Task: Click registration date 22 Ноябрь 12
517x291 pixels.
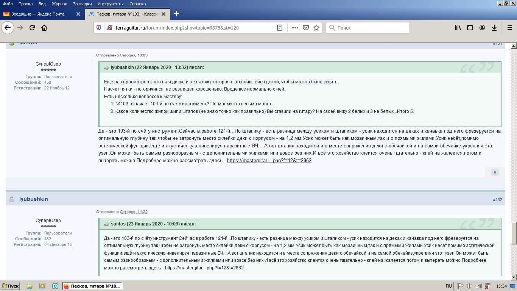Action: pyautogui.click(x=57, y=88)
